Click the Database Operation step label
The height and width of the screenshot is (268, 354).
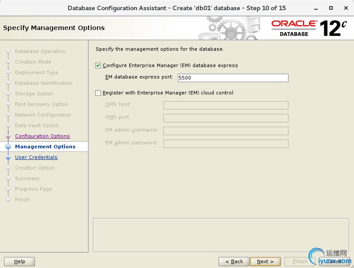pyautogui.click(x=40, y=51)
